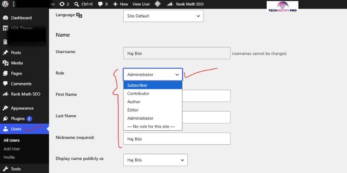Screen dimensions: 347x173
Task: Click View User in admin bar
Action: point(141,4)
